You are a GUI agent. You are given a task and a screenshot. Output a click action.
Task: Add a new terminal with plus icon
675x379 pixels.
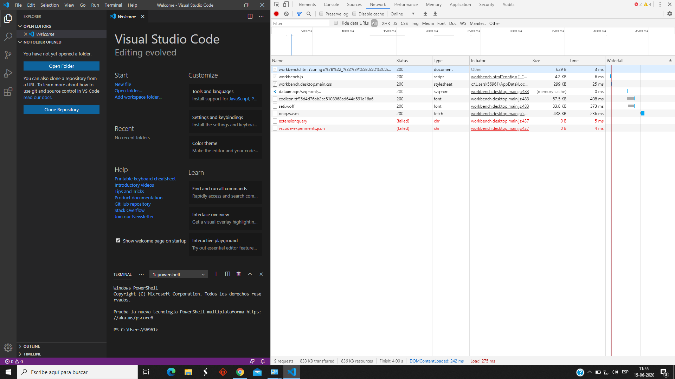216,274
